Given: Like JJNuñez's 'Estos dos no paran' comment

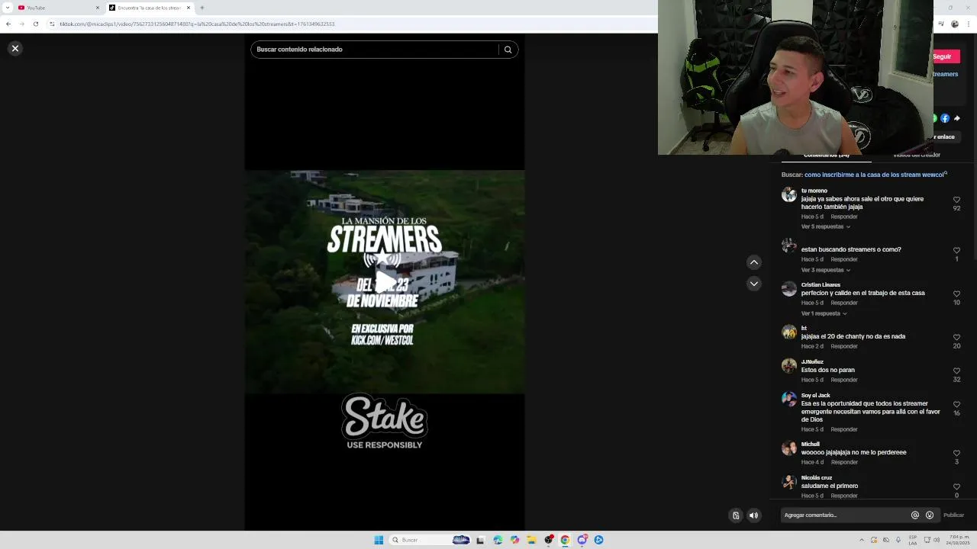Looking at the screenshot, I should pos(956,371).
